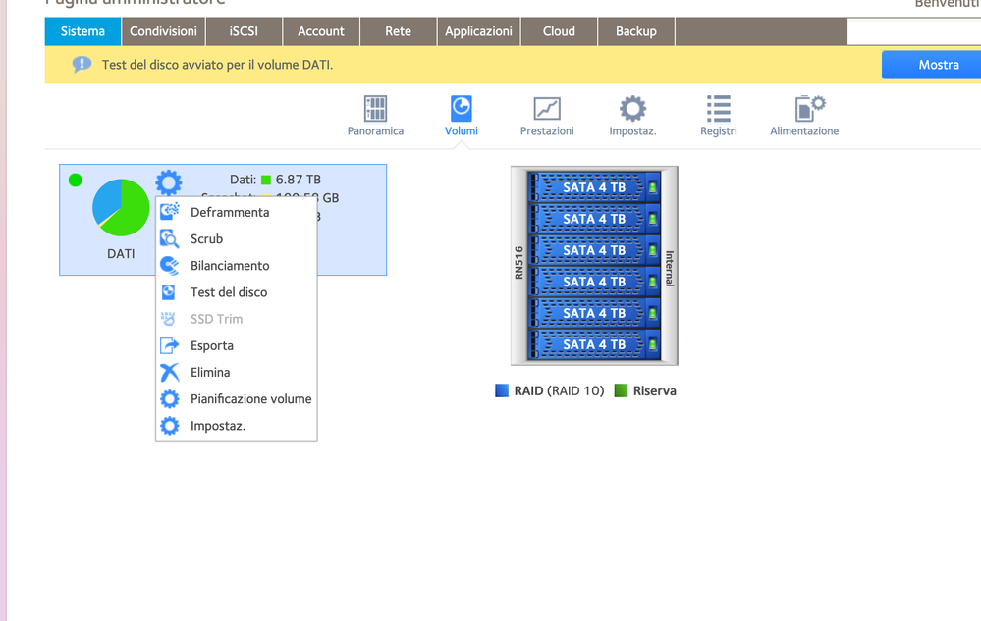Click the DATI volume pie chart
Viewport: 981px width, 621px height.
[121, 208]
